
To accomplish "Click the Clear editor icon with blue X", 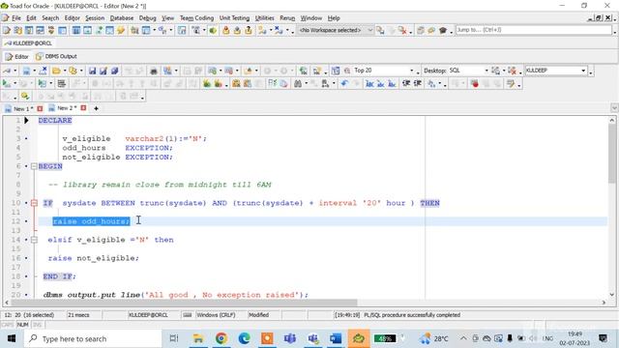I will coord(43,71).
